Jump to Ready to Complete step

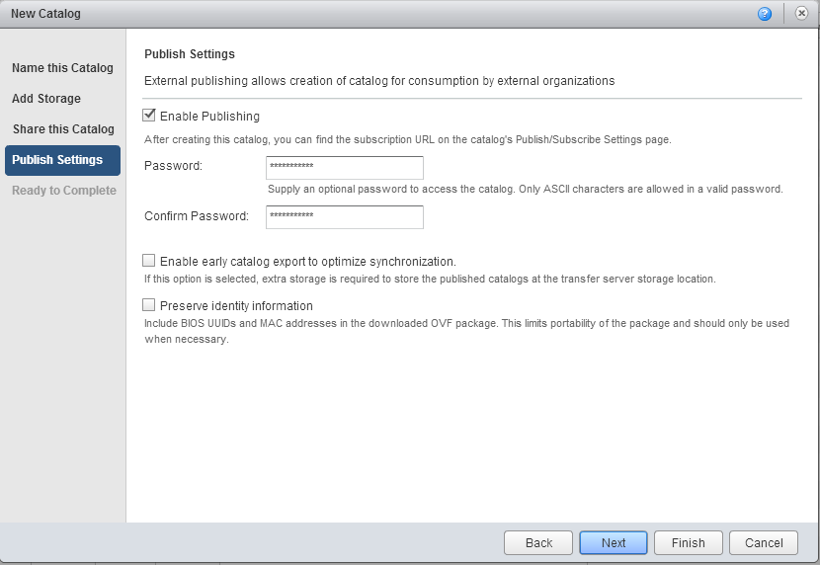click(x=63, y=191)
